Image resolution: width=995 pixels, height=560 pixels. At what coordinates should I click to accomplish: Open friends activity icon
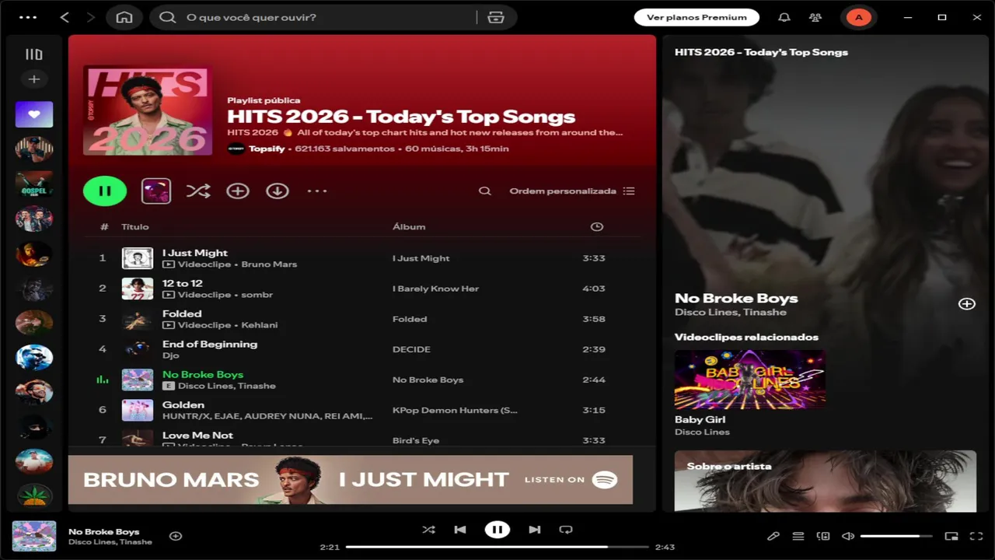815,17
